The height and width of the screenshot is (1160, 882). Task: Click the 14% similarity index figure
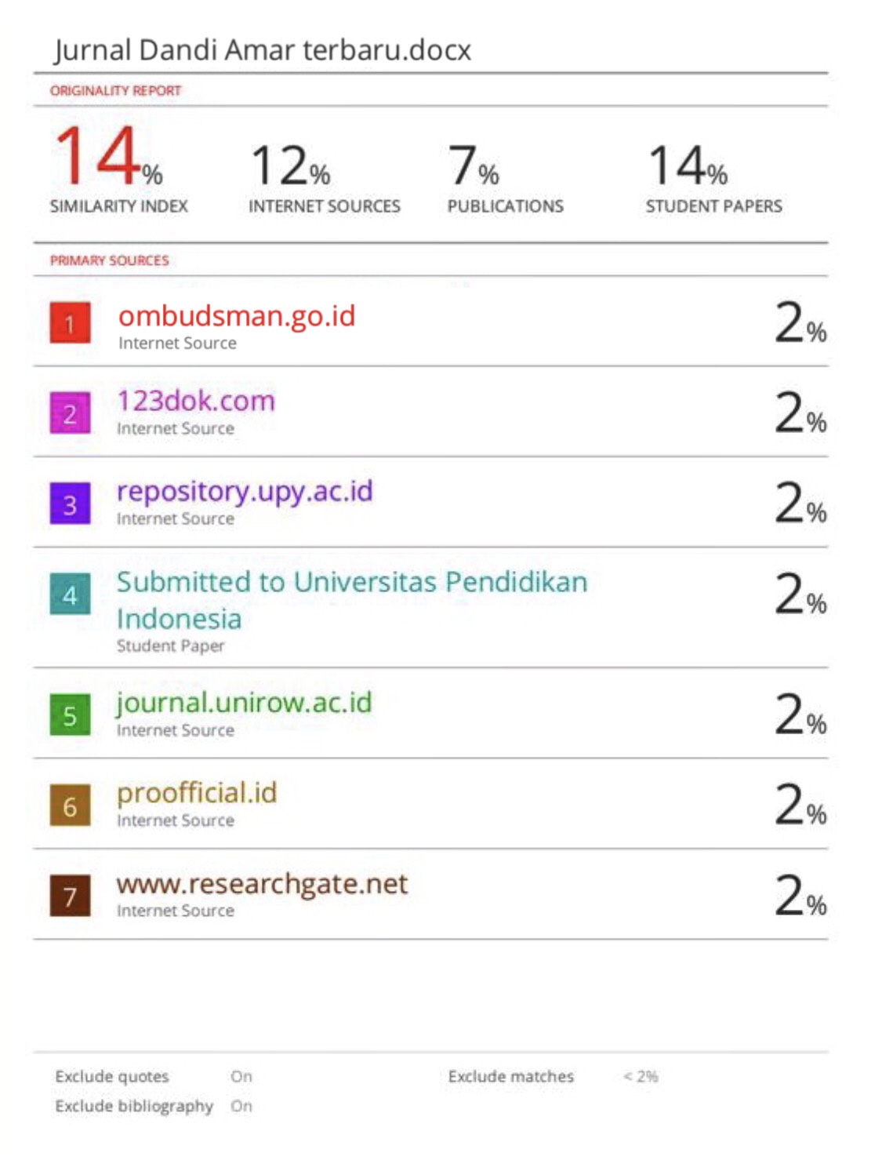pos(107,157)
